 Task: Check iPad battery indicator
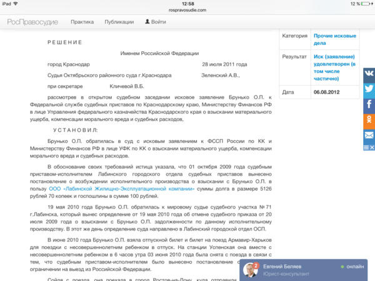pyautogui.click(x=366, y=4)
